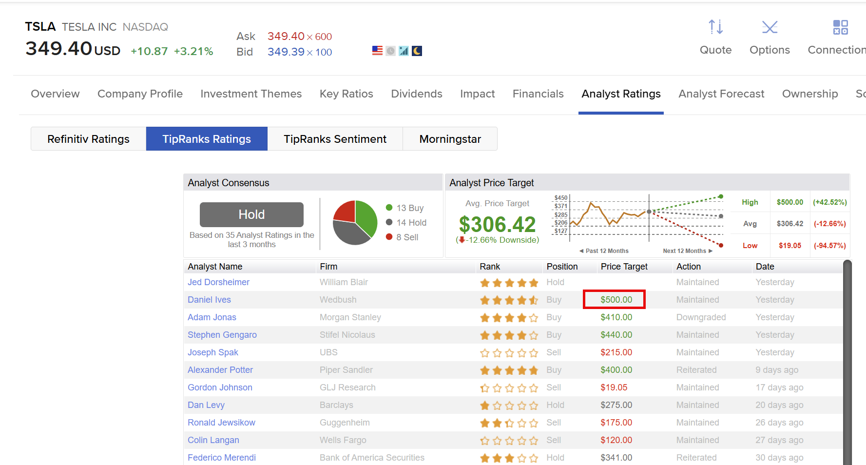Image resolution: width=866 pixels, height=465 pixels.
Task: Sort by Analyst Name column header
Action: point(215,267)
